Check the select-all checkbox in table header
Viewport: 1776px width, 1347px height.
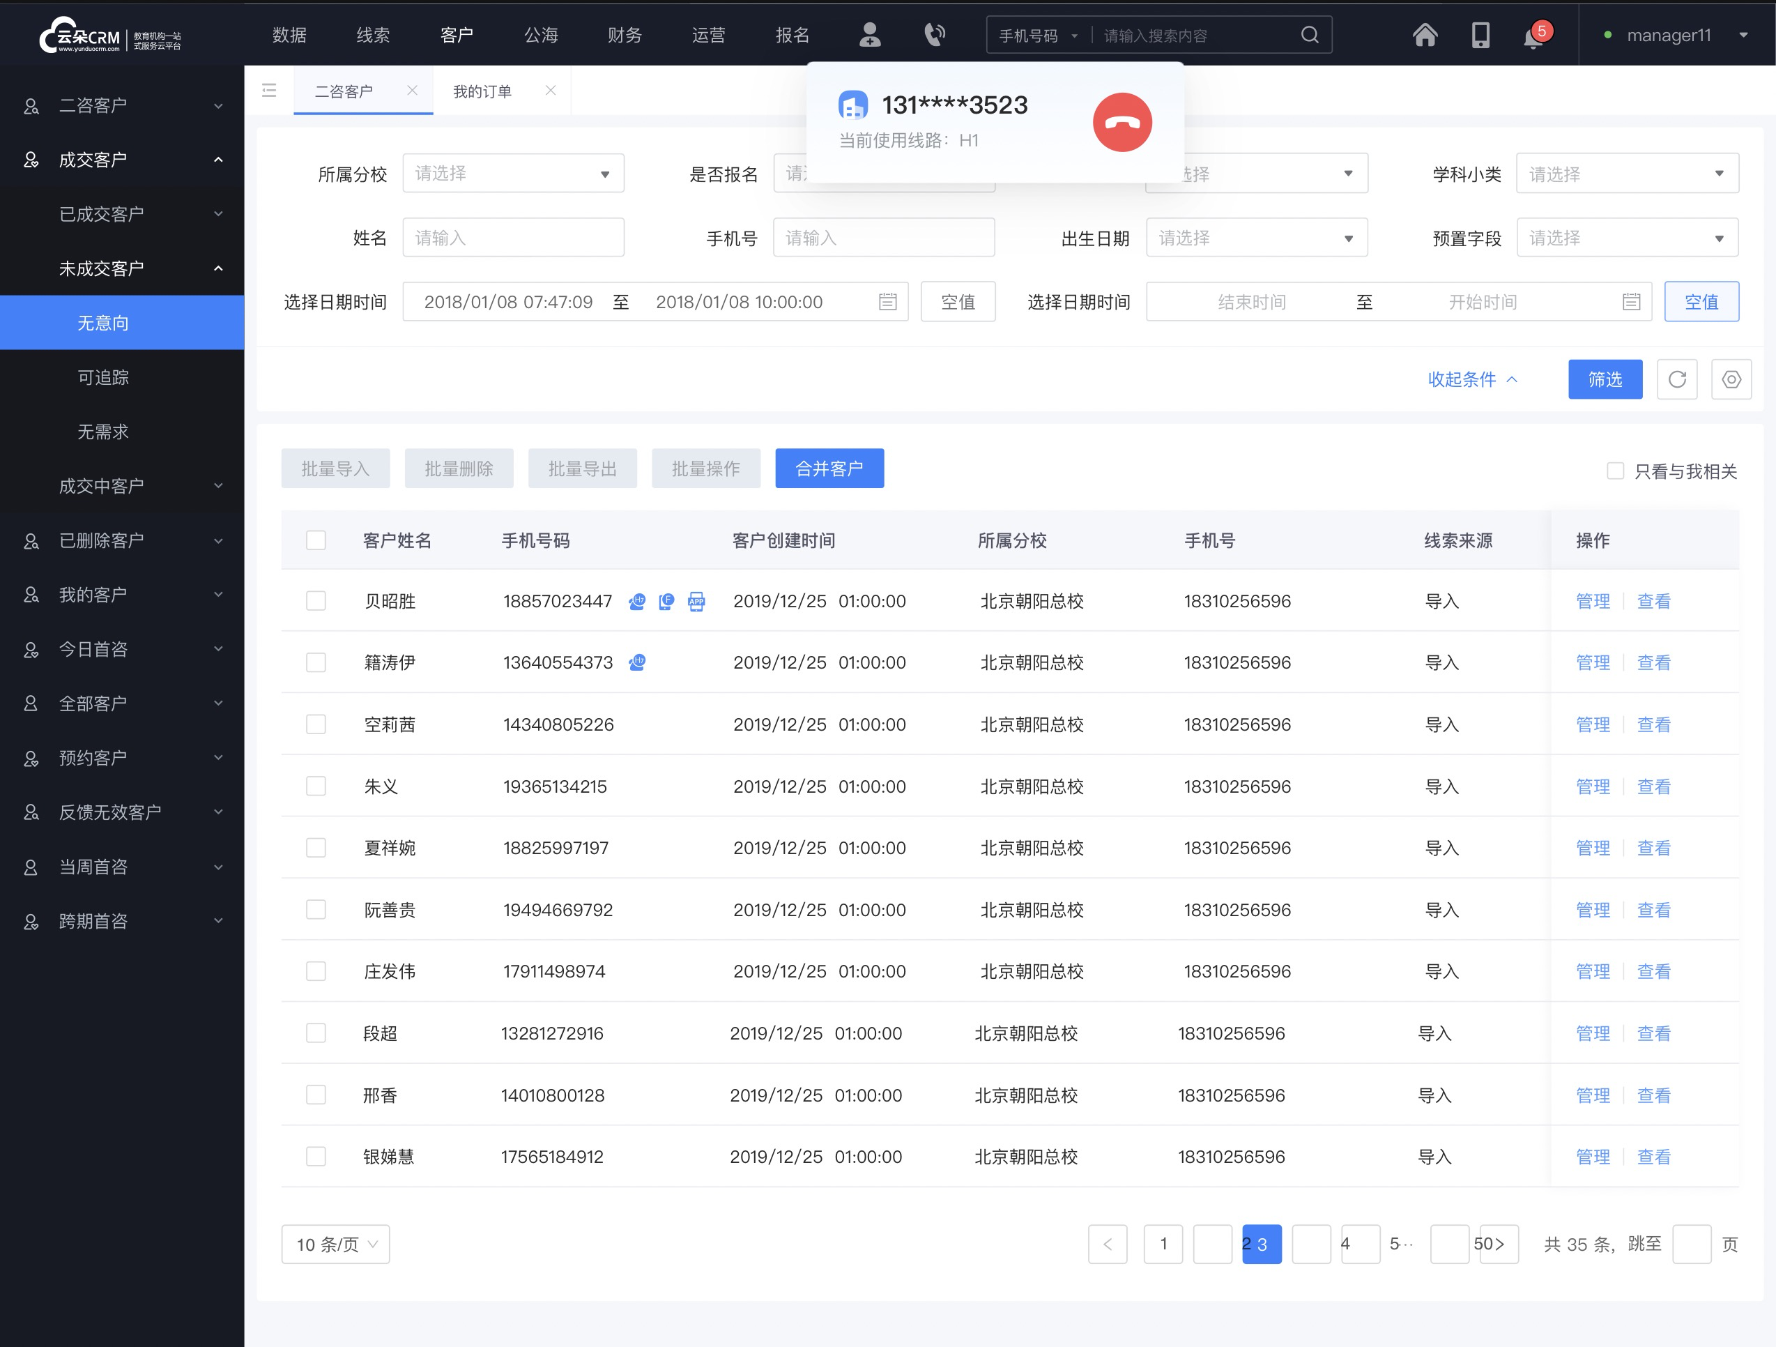[315, 539]
